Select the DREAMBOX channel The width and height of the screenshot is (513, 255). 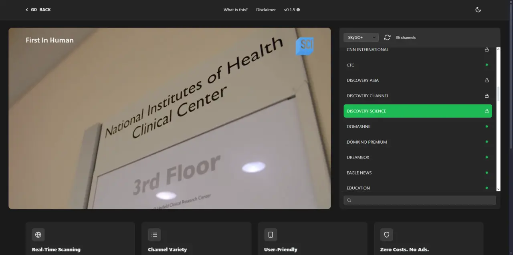click(418, 157)
